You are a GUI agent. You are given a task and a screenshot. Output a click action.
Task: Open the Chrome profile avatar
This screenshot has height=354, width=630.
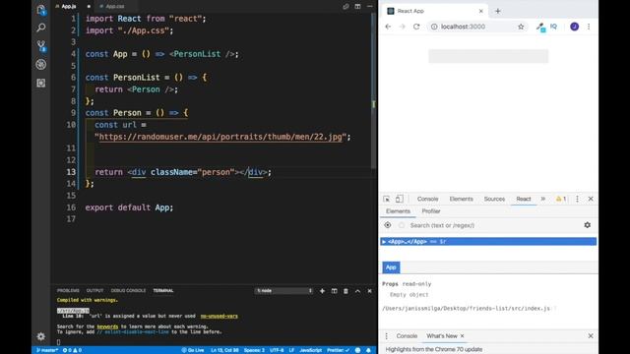point(574,27)
